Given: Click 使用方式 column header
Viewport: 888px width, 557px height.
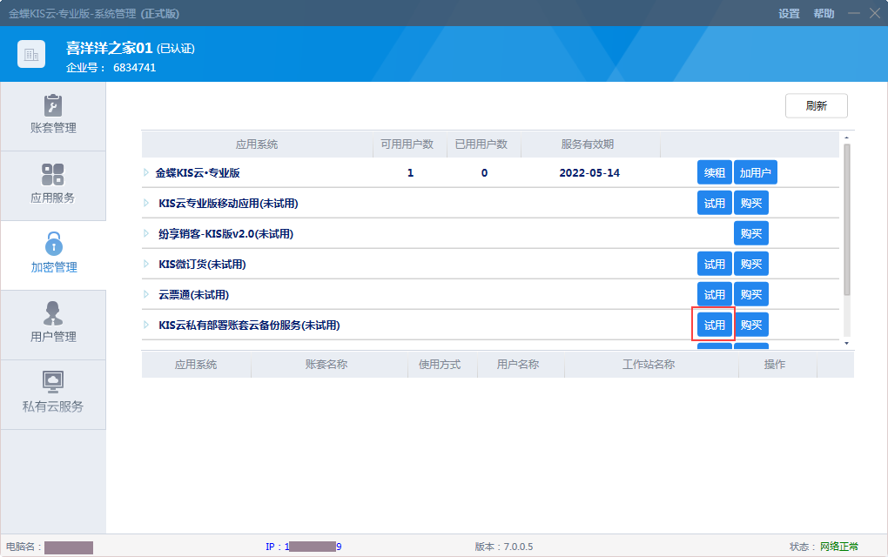Looking at the screenshot, I should tap(440, 365).
